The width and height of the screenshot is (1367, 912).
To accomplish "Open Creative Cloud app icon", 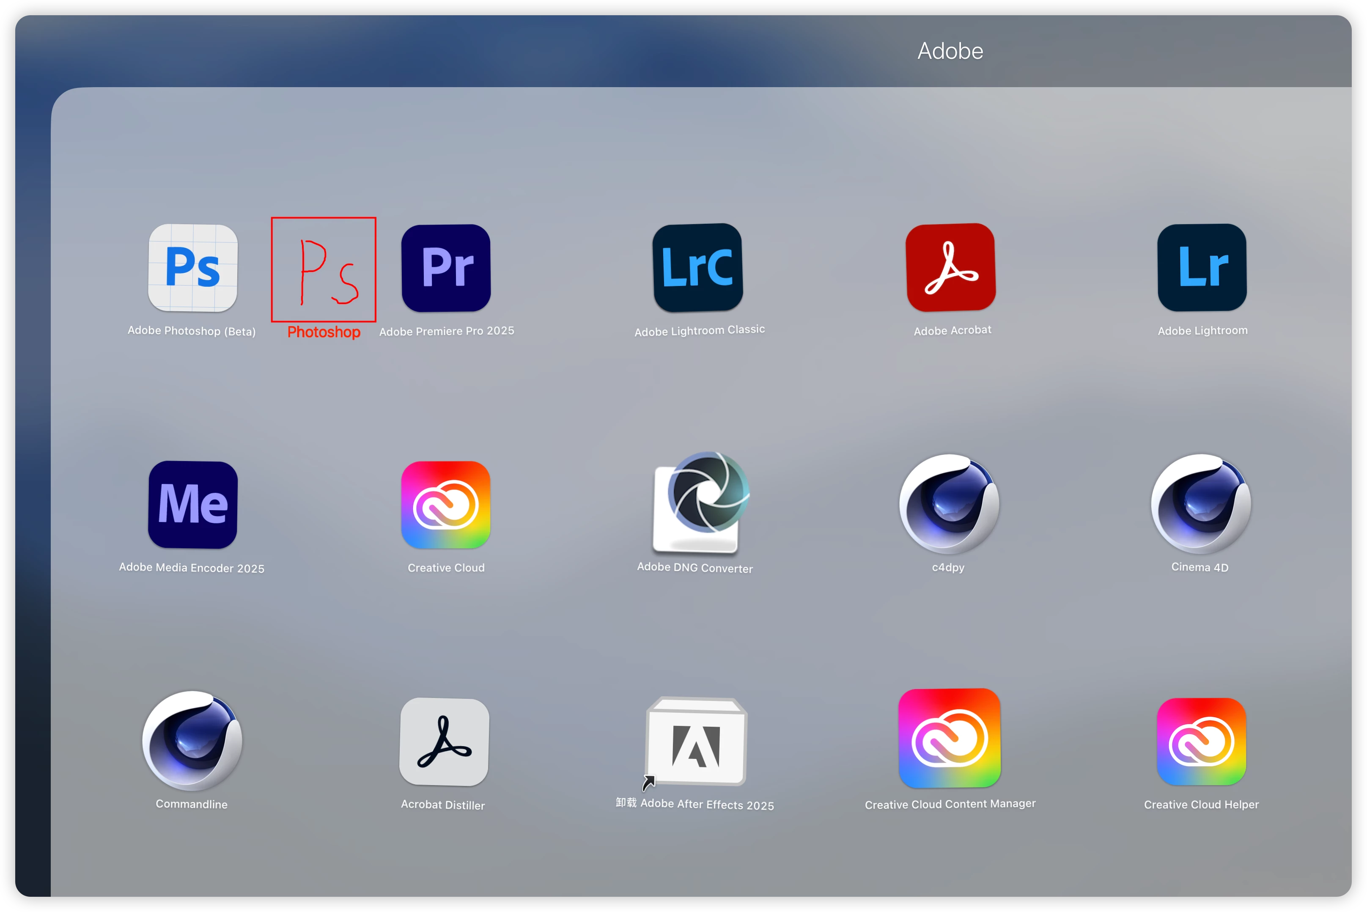I will (446, 504).
